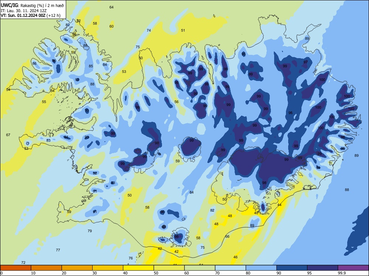Viewport: 369px width, 276px height.
Task: Select the 'IT: Lau. 30. 11. 2024 12Z' line
Action: coord(24,11)
